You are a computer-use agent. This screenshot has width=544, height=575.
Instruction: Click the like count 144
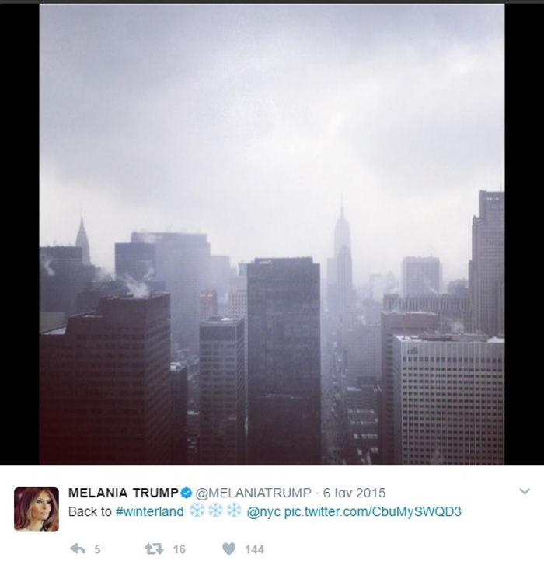pos(254,549)
